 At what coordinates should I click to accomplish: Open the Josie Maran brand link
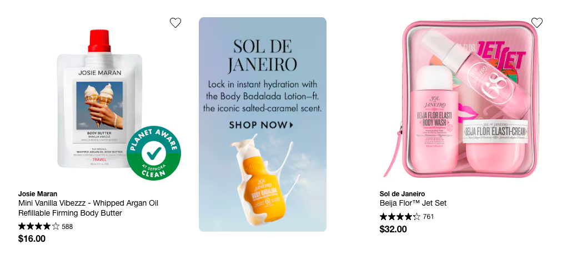pyautogui.click(x=38, y=193)
